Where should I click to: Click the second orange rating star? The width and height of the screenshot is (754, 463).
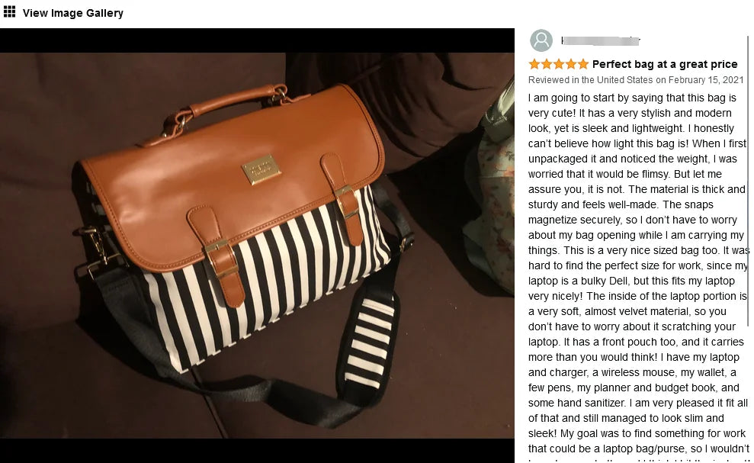click(547, 64)
